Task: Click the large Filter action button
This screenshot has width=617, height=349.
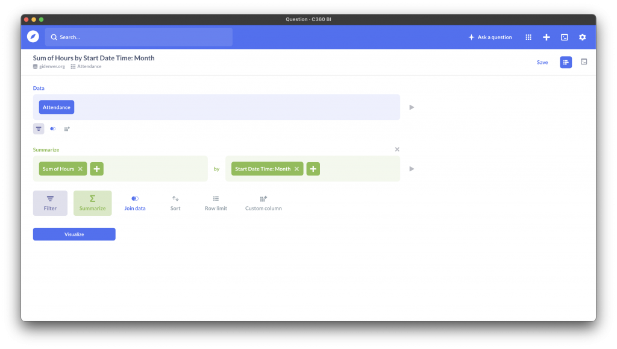Action: tap(51, 203)
